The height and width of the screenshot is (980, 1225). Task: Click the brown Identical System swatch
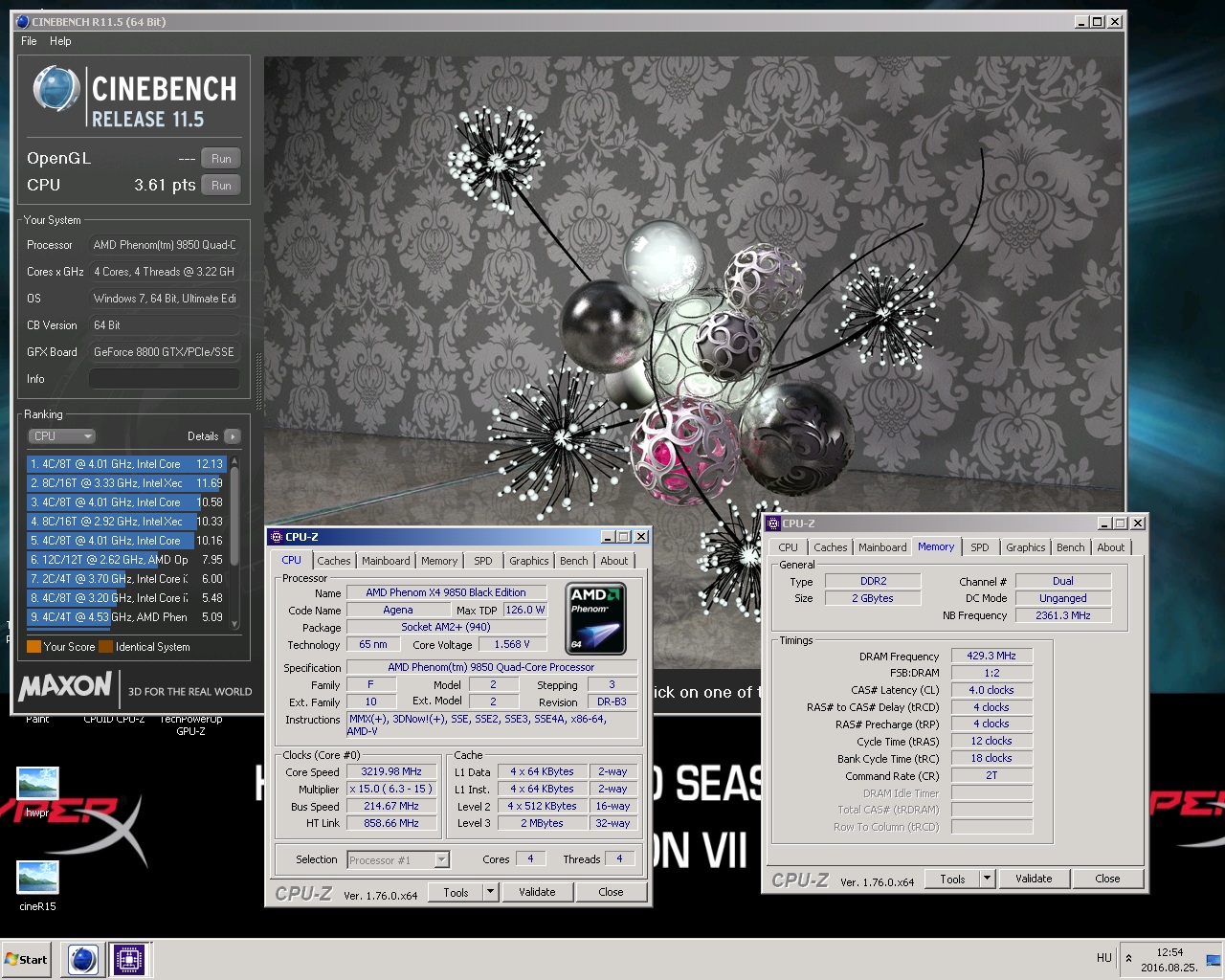point(105,647)
